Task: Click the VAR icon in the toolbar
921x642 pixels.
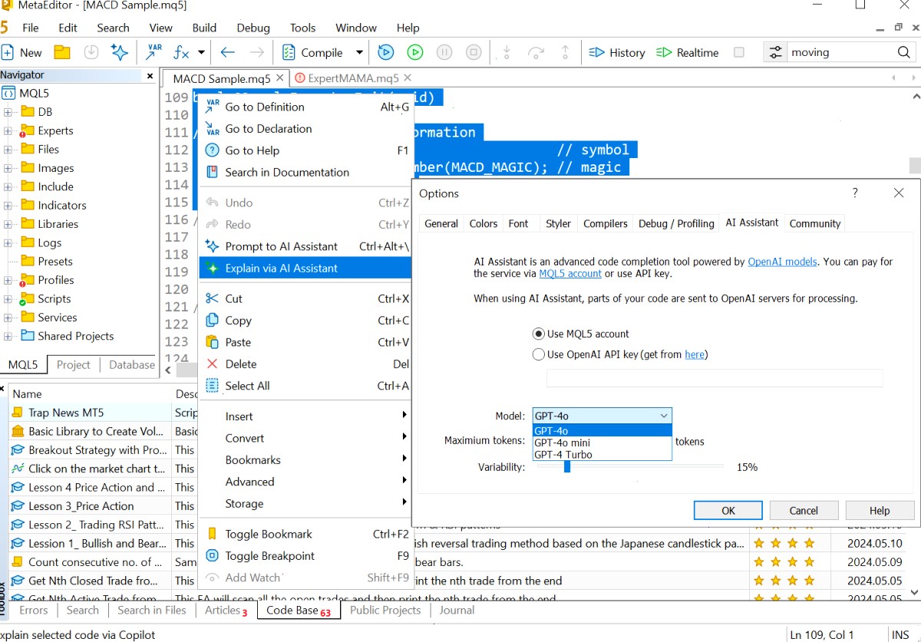Action: pyautogui.click(x=153, y=52)
